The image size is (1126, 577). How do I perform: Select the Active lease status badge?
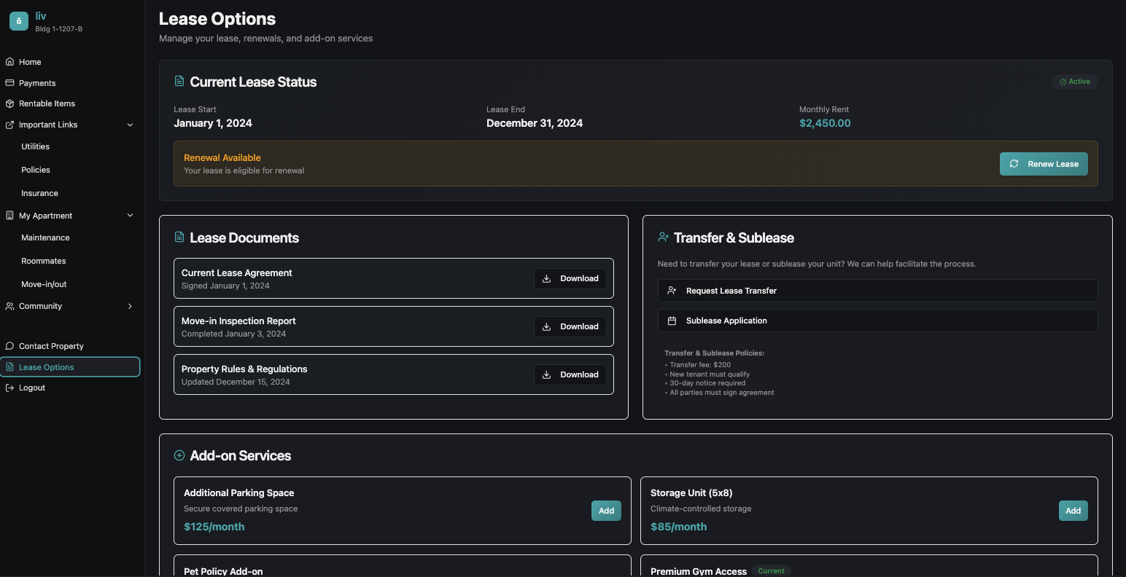coord(1075,82)
